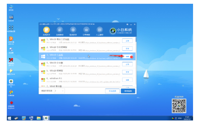Install Win10 企业版 from row 4
Image resolution: width=219 pixels, height=128 pixels.
tap(127, 64)
